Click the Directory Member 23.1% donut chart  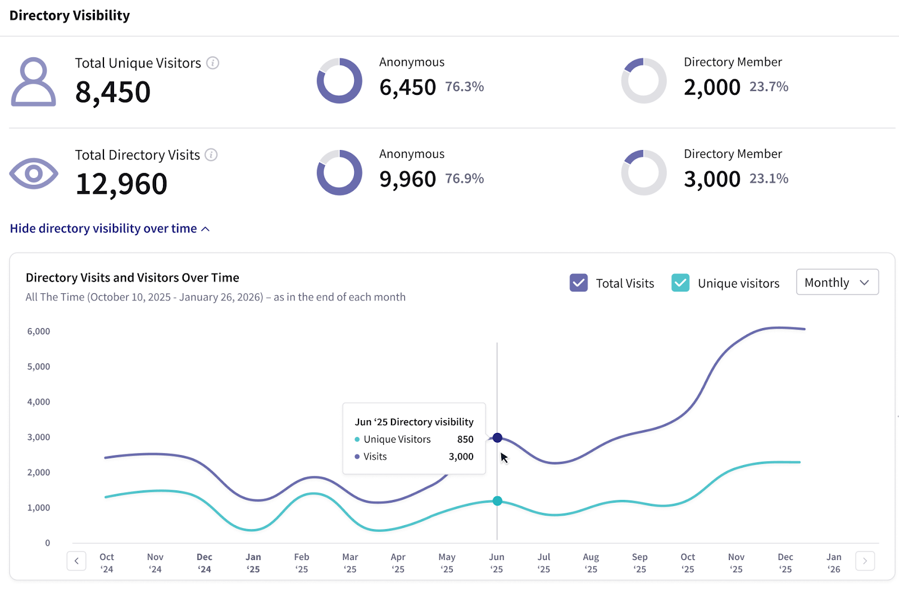(644, 172)
